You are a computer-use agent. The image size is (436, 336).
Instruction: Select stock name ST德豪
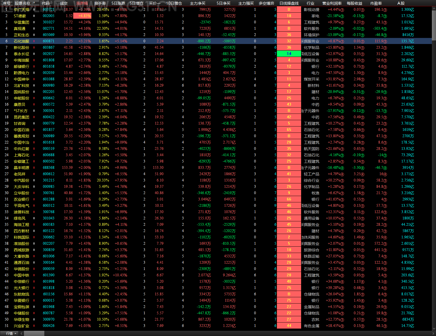tap(20, 16)
